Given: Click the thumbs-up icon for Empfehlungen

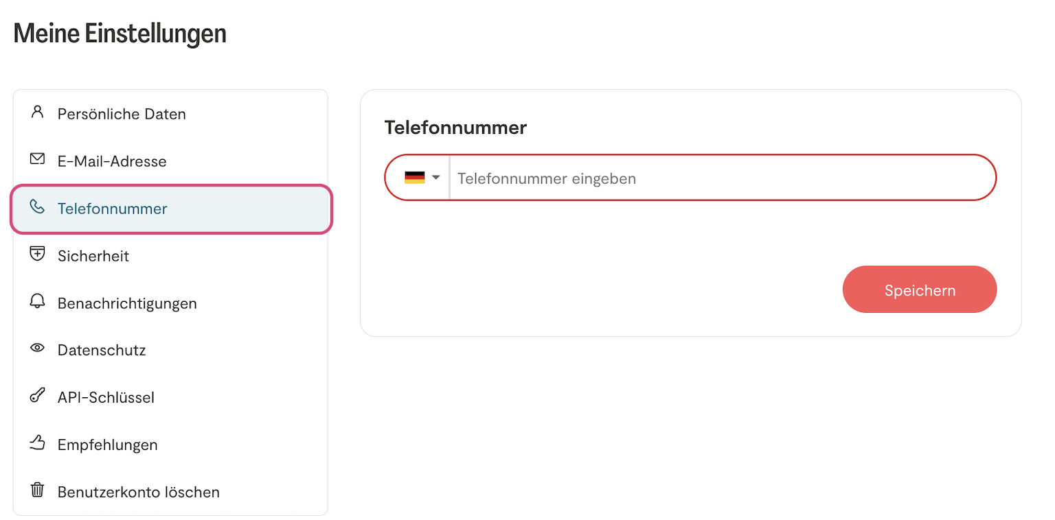Looking at the screenshot, I should click(37, 443).
